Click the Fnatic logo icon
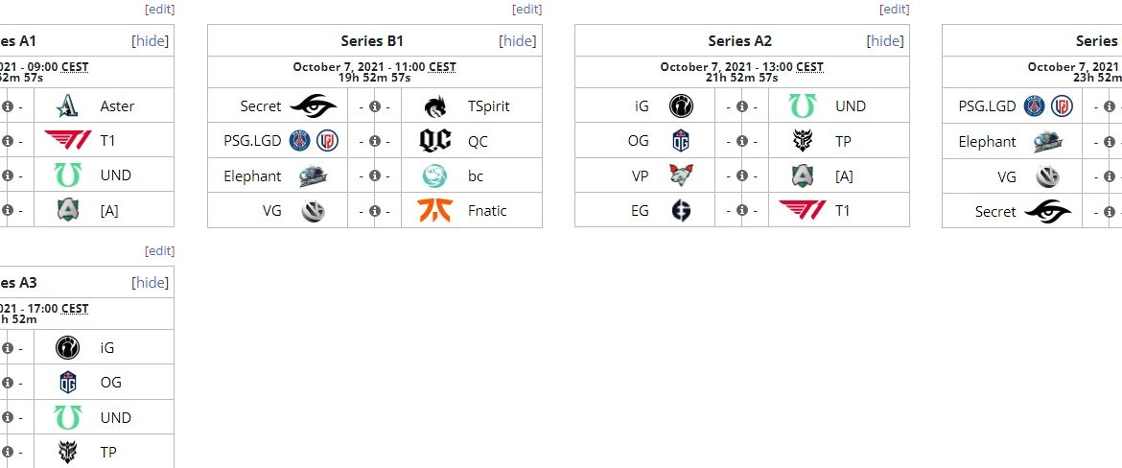Viewport: 1122px width, 468px height. click(434, 211)
